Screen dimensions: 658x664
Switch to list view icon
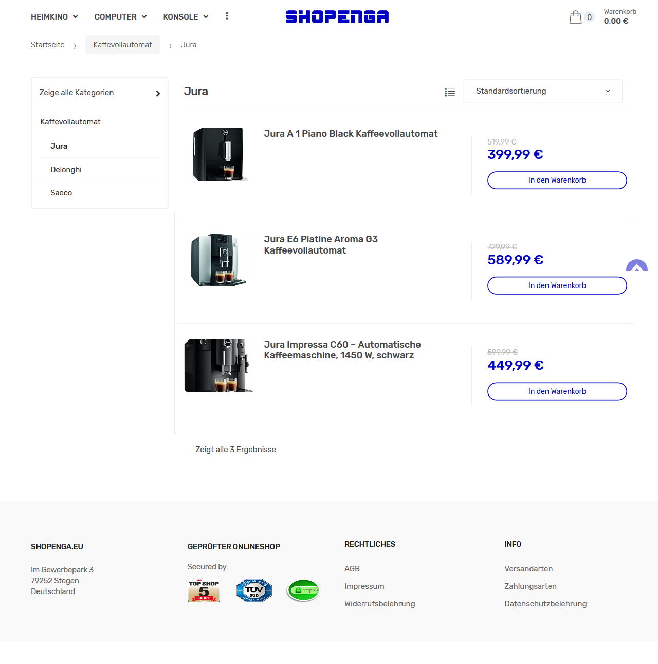click(x=450, y=93)
